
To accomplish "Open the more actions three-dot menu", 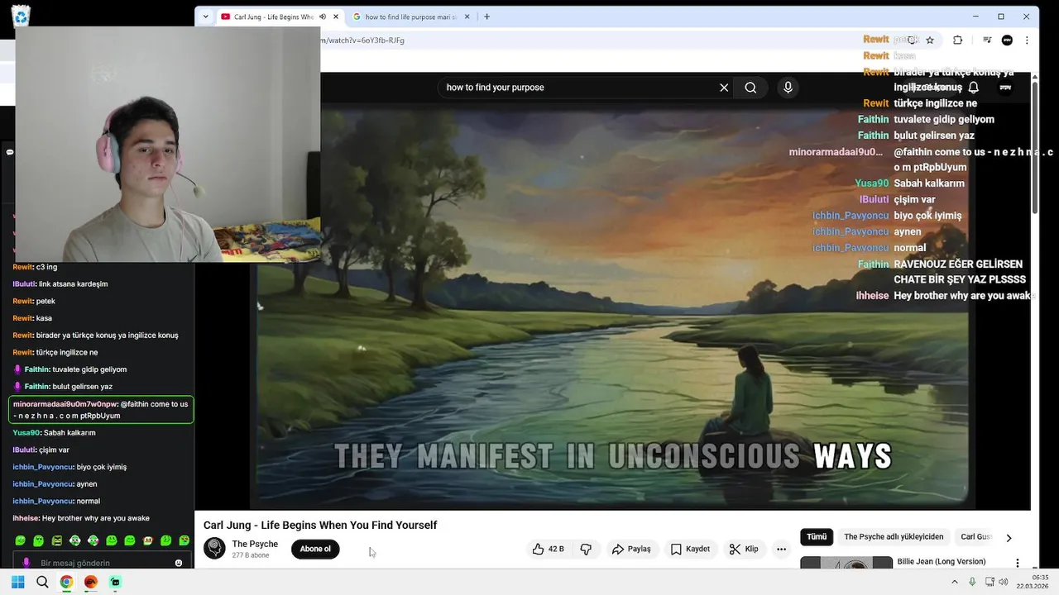I will click(781, 549).
